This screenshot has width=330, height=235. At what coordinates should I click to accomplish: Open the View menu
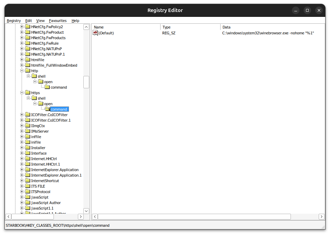tap(40, 21)
